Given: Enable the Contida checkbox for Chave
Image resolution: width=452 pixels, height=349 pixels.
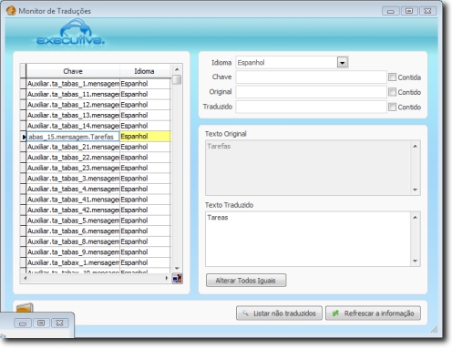Looking at the screenshot, I should pos(392,77).
